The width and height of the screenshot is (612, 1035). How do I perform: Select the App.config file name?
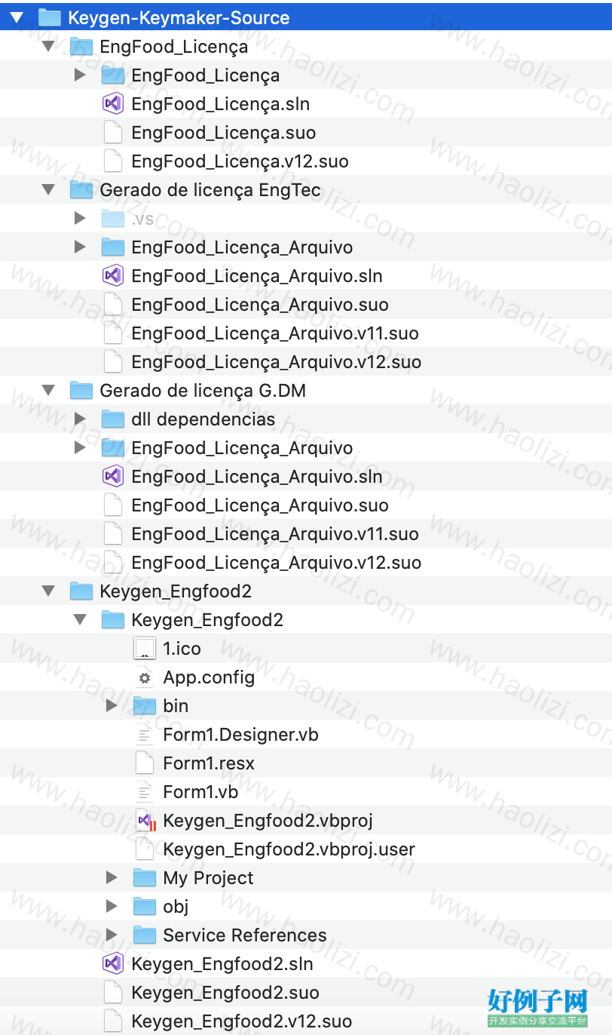pos(209,677)
